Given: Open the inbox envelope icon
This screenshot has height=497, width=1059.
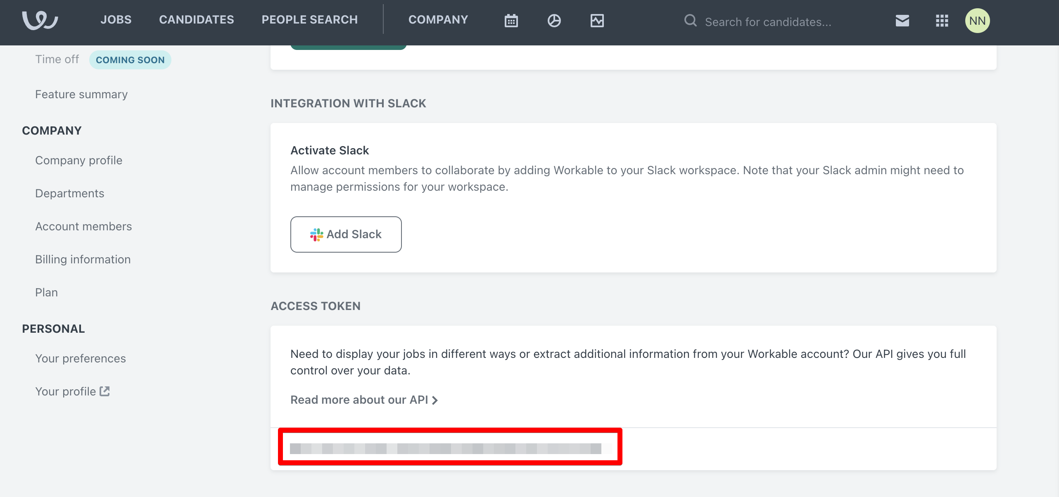Looking at the screenshot, I should 902,20.
